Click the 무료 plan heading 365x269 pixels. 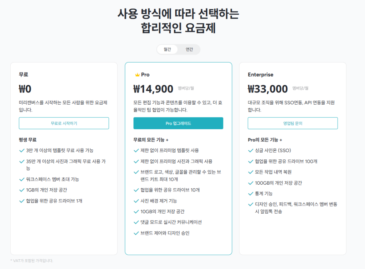23,74
